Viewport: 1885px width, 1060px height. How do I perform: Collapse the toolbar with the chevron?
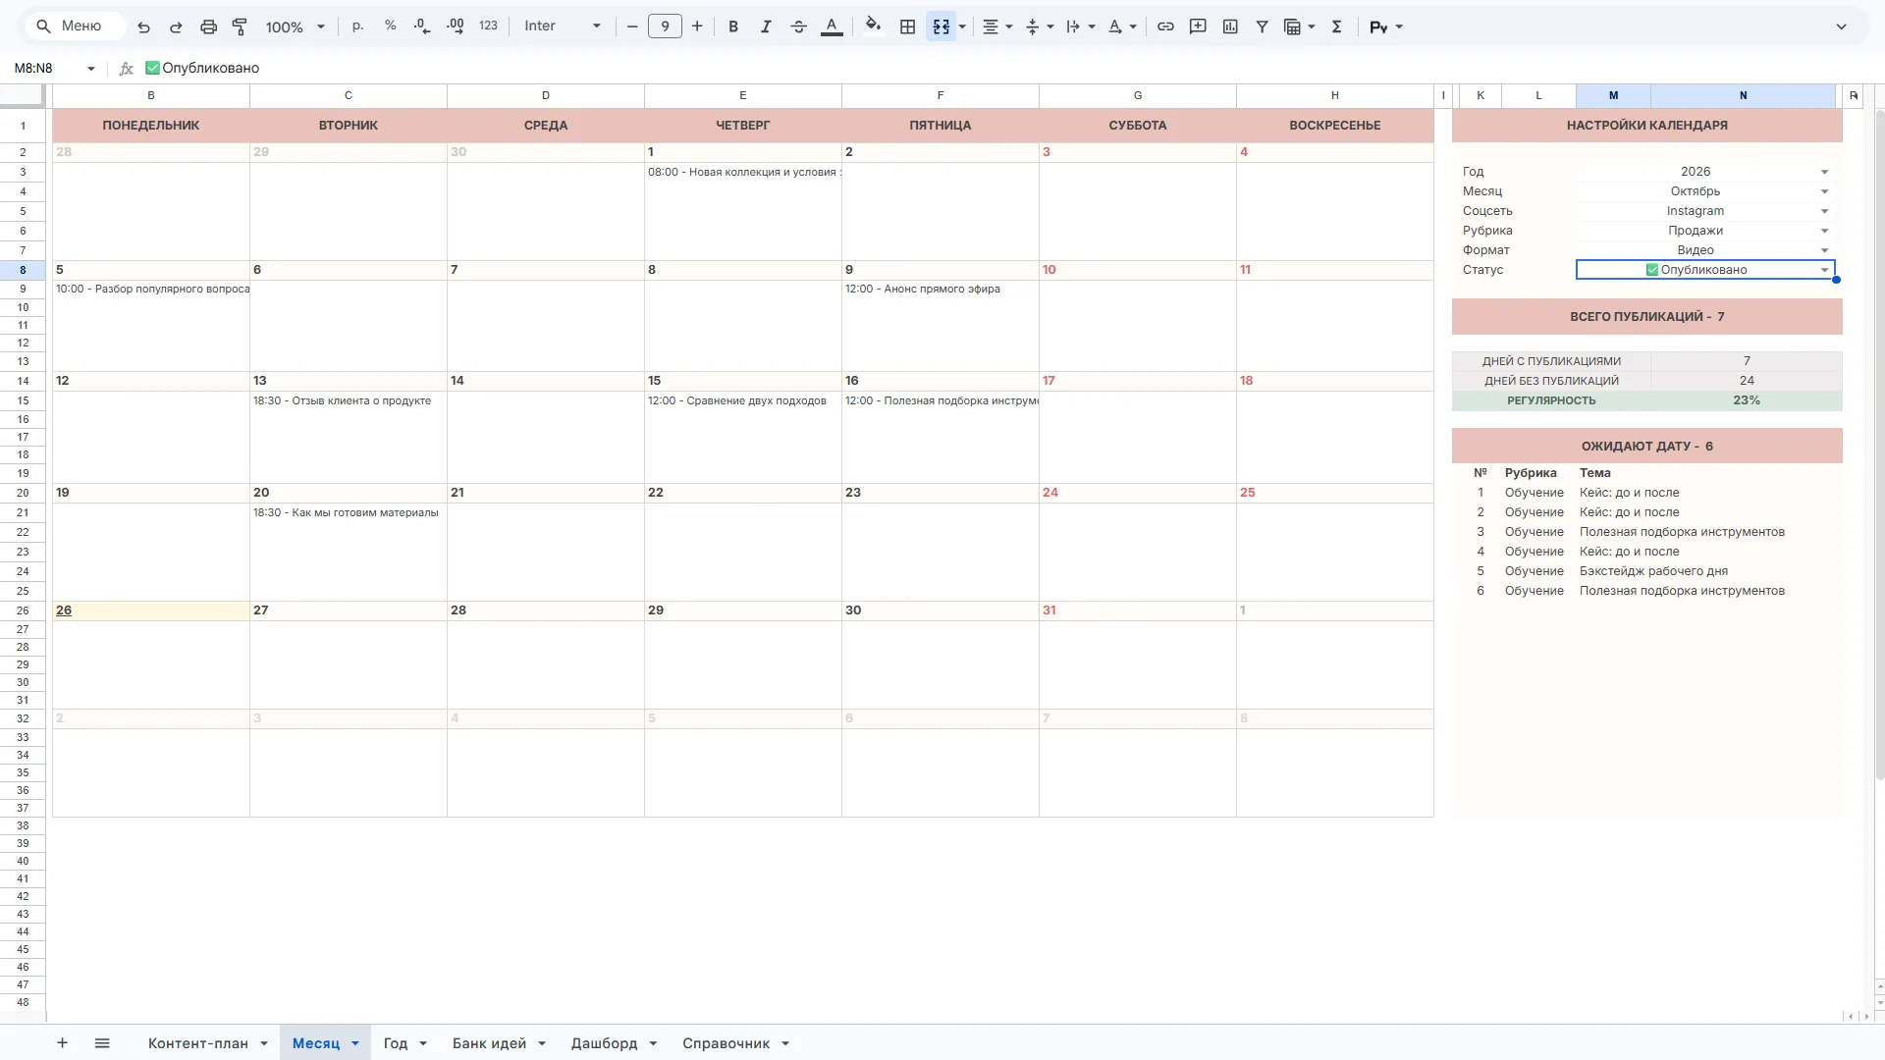point(1842,26)
